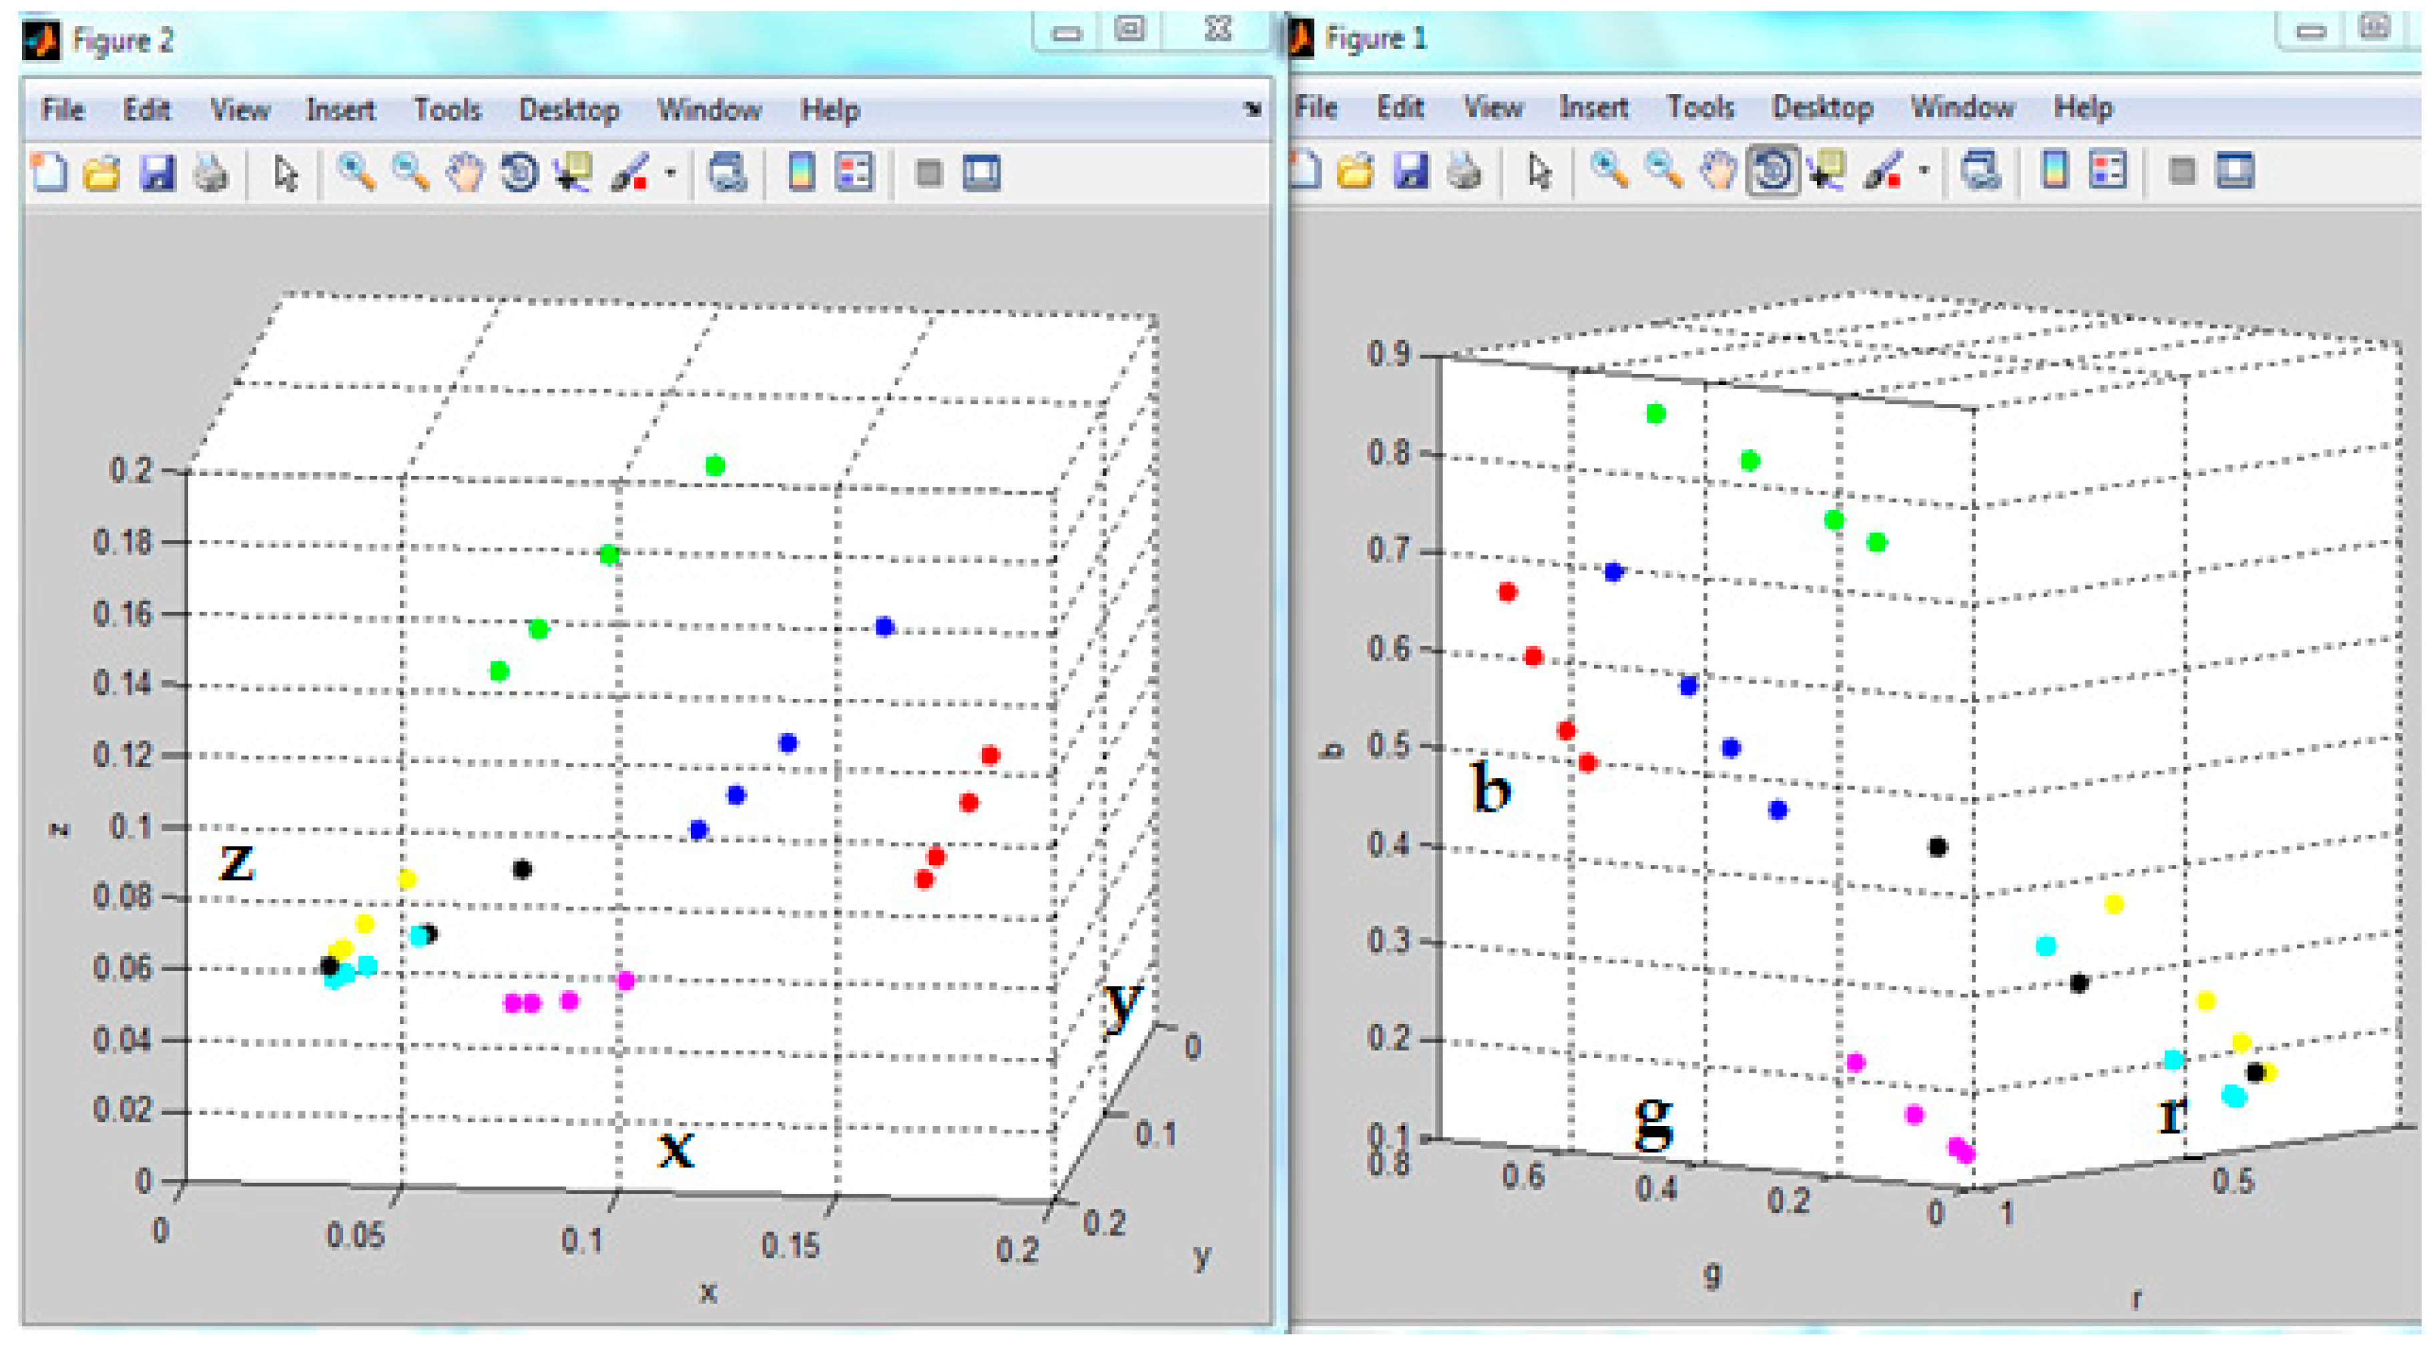Viewport: 2435px width, 1349px height.
Task: Open the Tools menu in Figure 2
Action: click(447, 109)
